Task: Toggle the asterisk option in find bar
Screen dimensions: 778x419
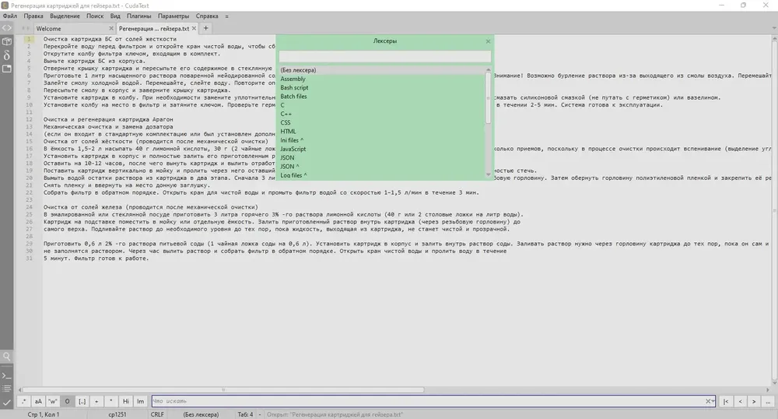Action: (x=111, y=401)
